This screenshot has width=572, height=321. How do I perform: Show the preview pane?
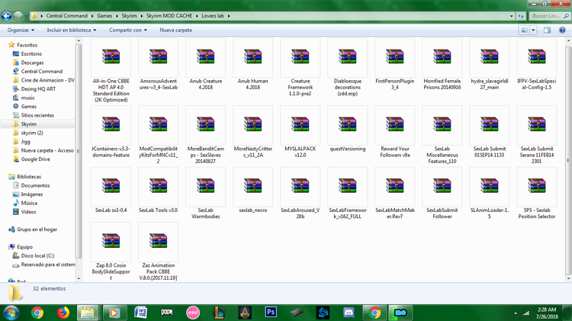[x=547, y=30]
